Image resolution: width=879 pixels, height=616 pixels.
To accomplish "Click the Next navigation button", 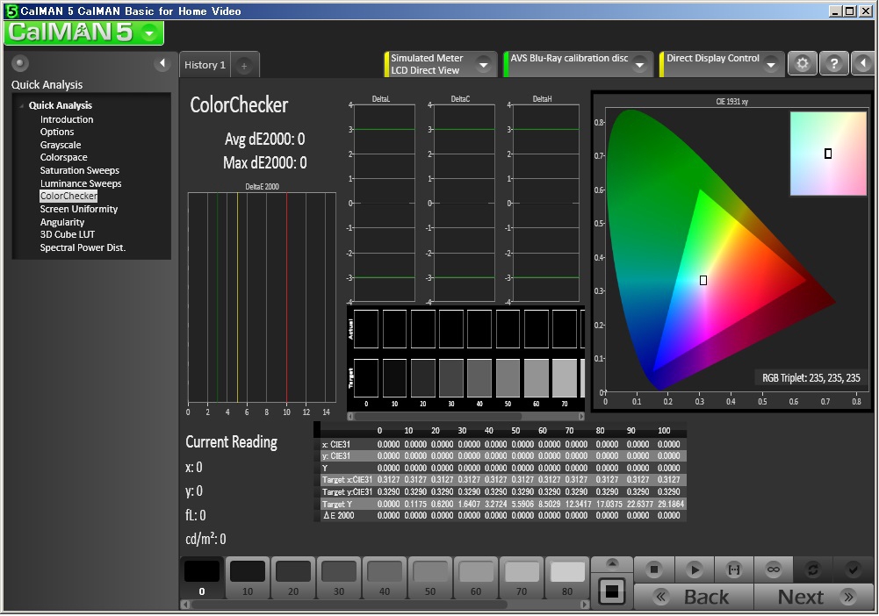I will click(814, 597).
